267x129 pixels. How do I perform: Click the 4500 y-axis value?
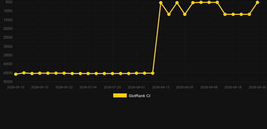8,73
